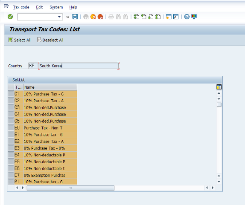Image resolution: width=245 pixels, height=205 pixels.
Task: Click the orange Exit icon
Action: tap(93, 17)
